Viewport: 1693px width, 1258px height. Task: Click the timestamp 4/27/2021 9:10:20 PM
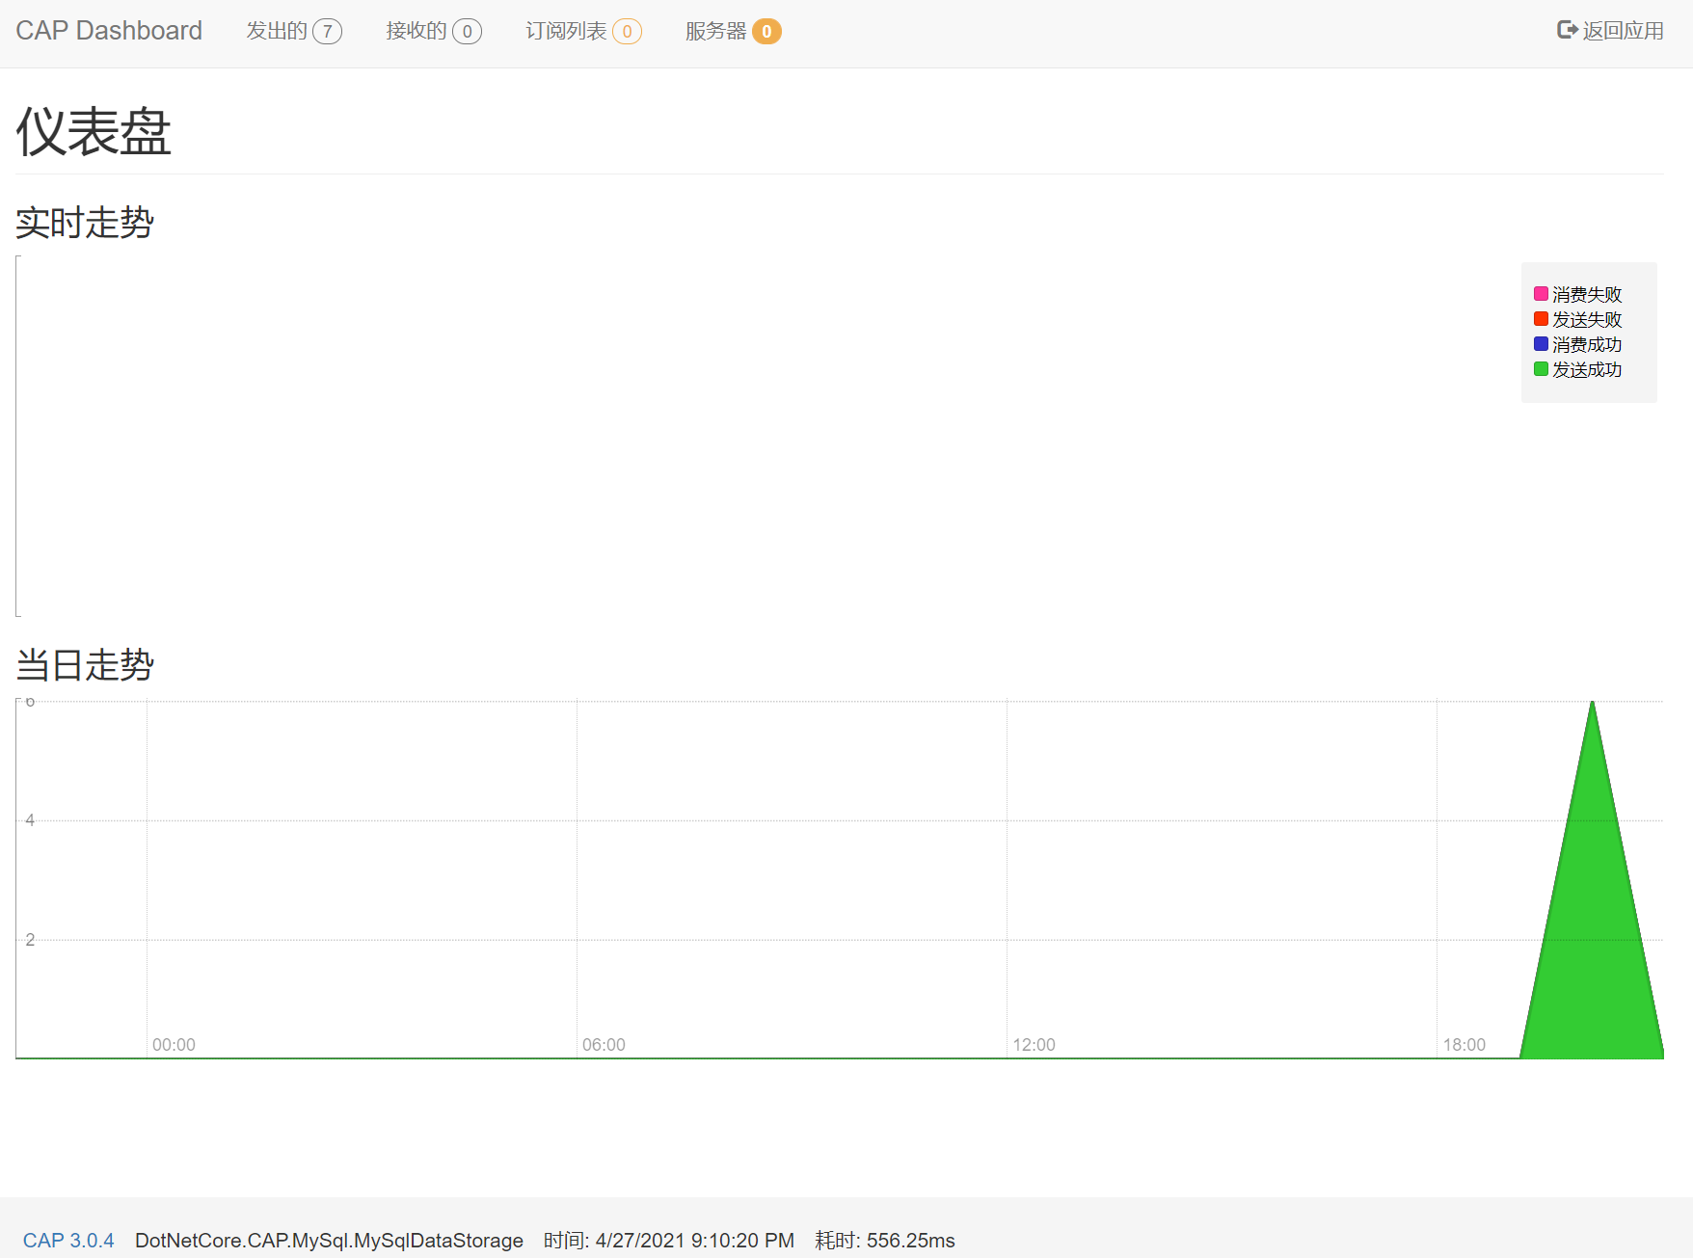click(694, 1241)
